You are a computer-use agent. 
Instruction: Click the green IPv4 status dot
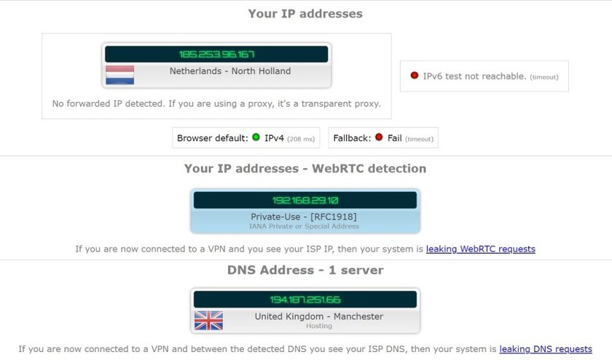point(256,137)
